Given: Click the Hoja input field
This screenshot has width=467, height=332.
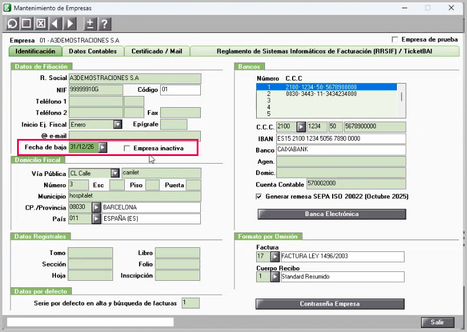Looking at the screenshot, I should click(91, 275).
